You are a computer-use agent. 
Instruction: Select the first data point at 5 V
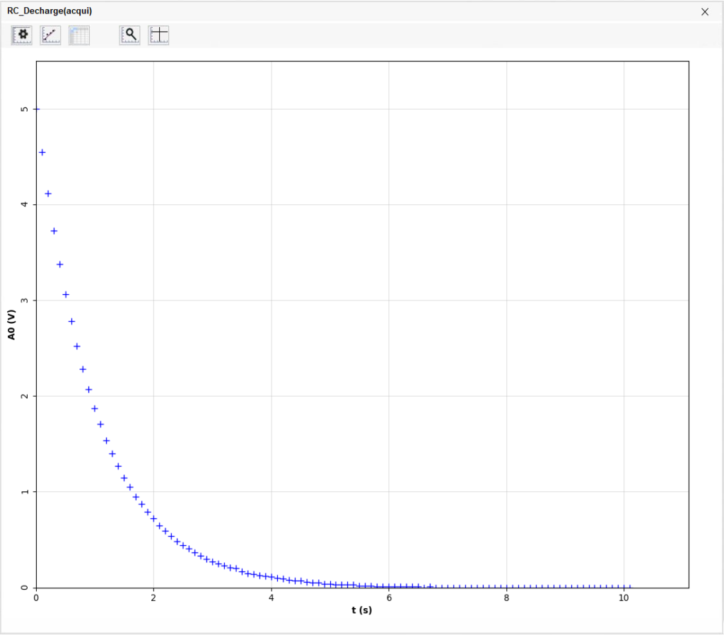pyautogui.click(x=37, y=109)
